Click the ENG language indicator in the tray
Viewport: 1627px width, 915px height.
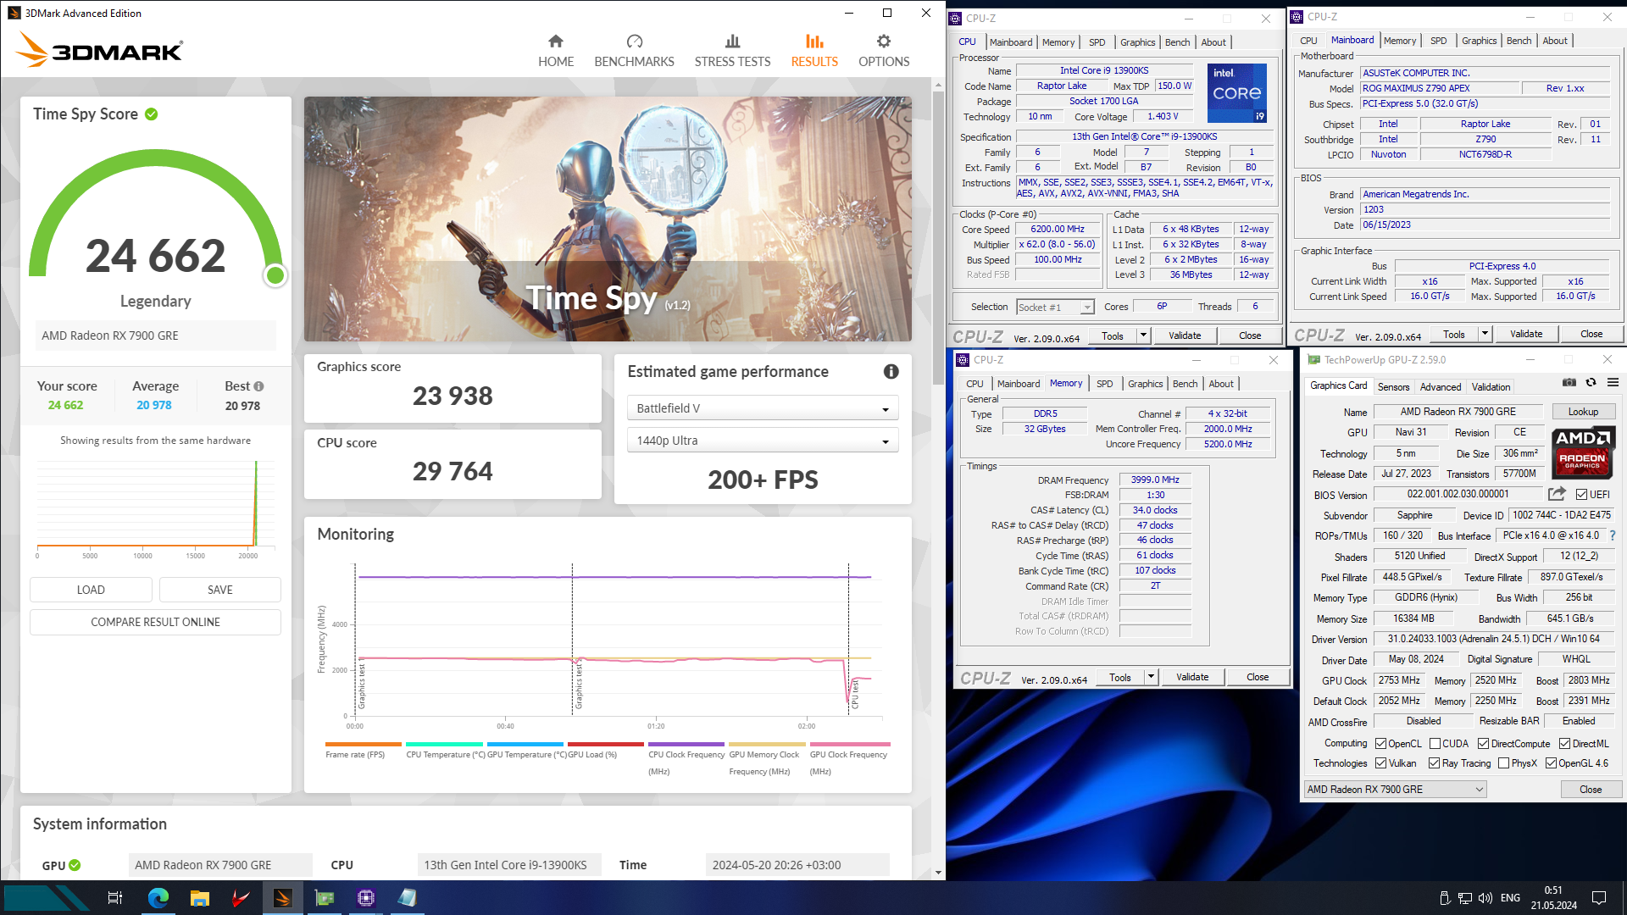[x=1510, y=898]
